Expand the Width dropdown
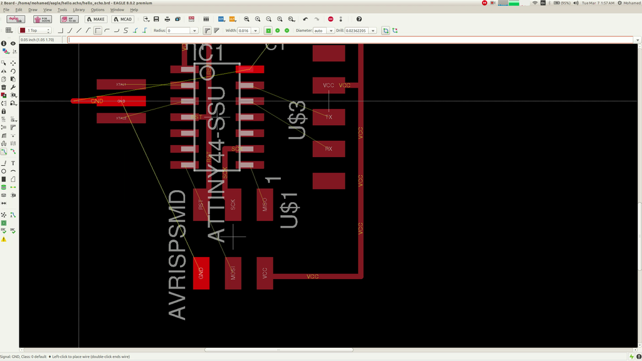The image size is (642, 361). (256, 31)
